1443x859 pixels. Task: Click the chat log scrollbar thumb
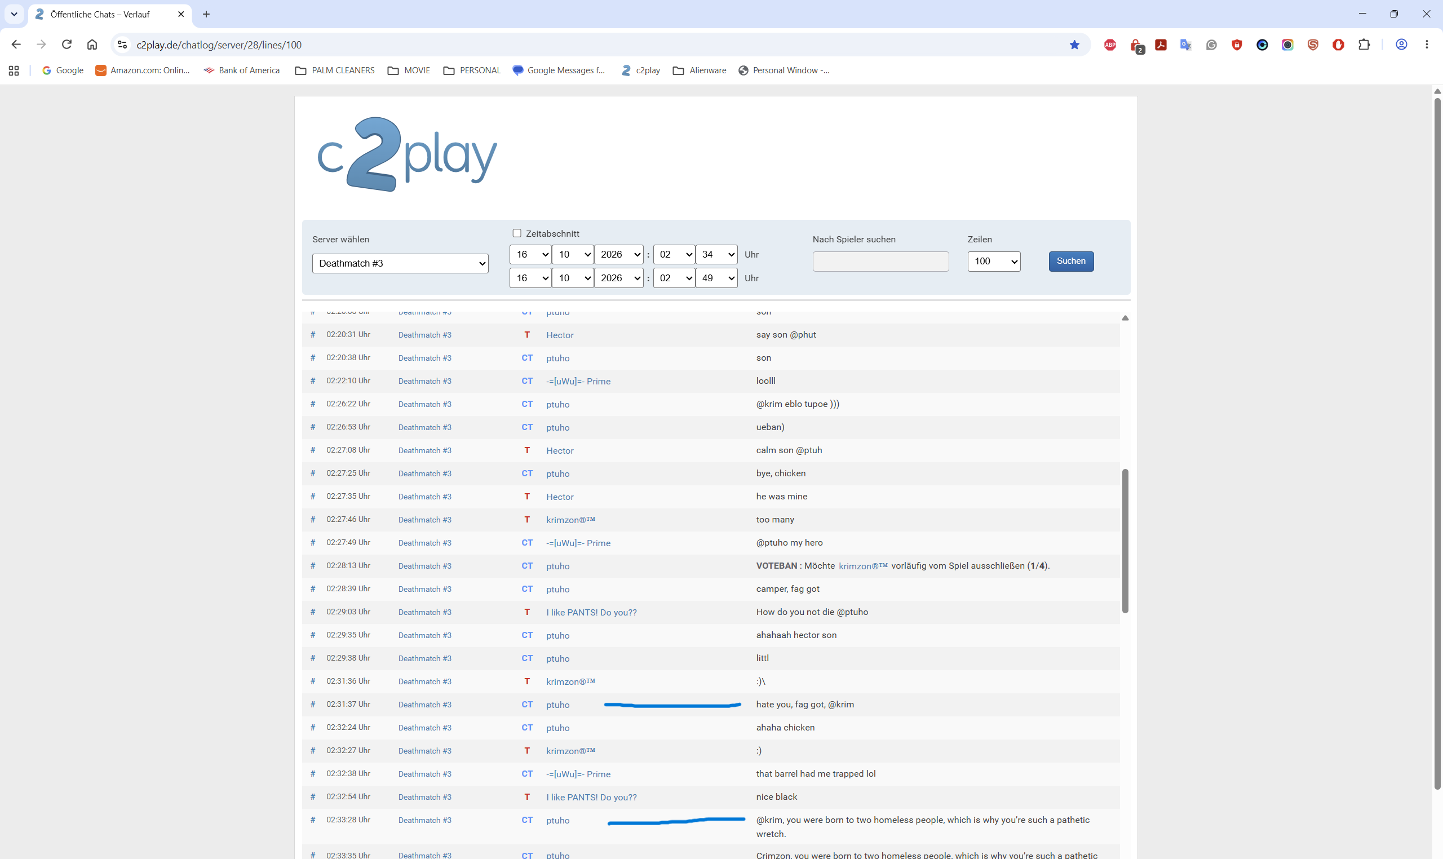(x=1125, y=541)
